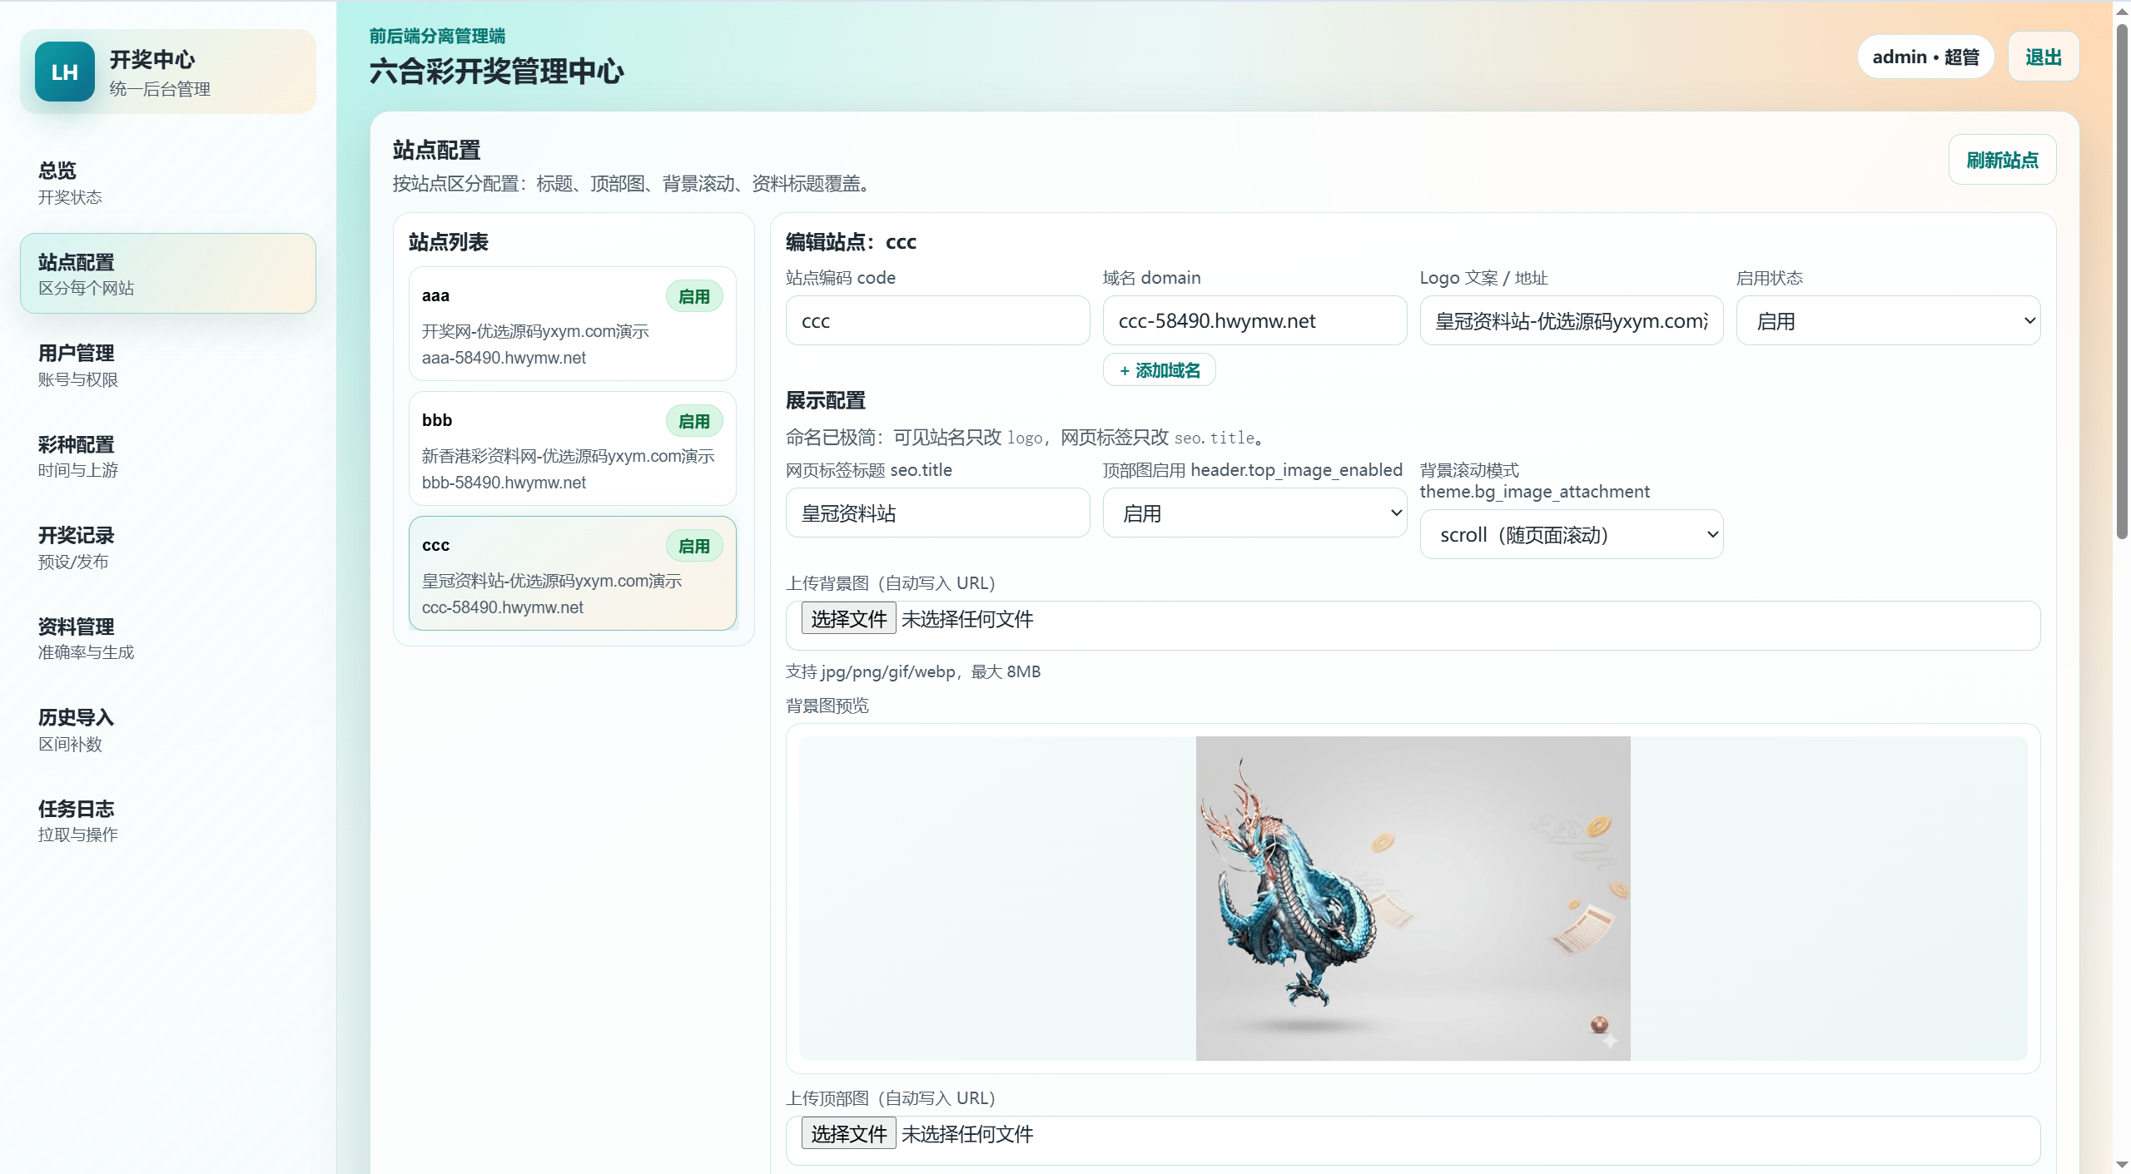Click 选择文件 for top image upload

(848, 1133)
